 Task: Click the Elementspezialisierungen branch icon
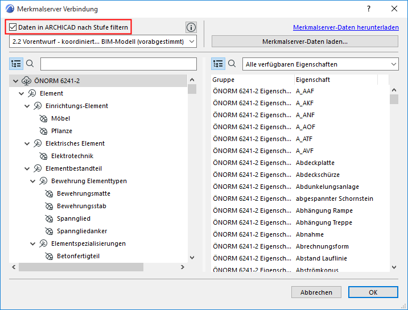point(43,243)
